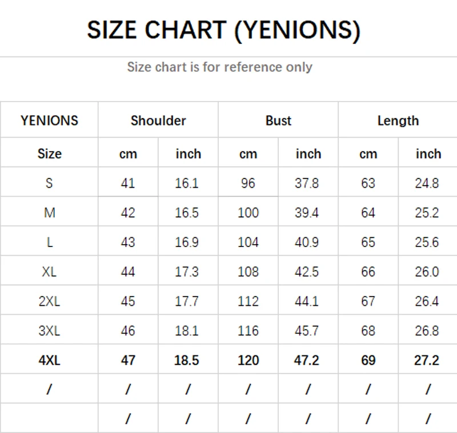
Task: Select the Shoulder column header
Action: tap(158, 120)
